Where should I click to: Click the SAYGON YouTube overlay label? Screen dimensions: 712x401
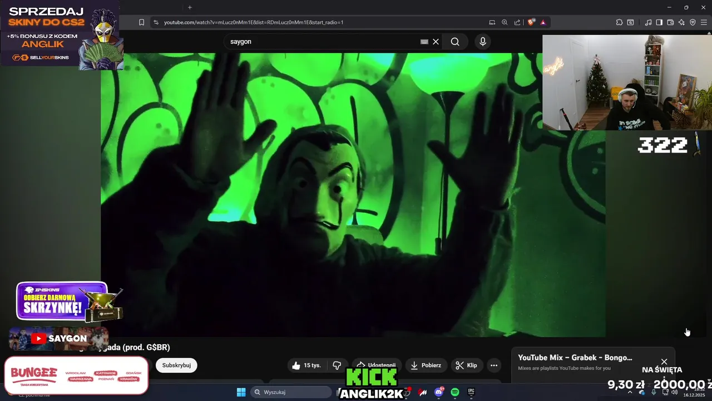click(x=58, y=338)
